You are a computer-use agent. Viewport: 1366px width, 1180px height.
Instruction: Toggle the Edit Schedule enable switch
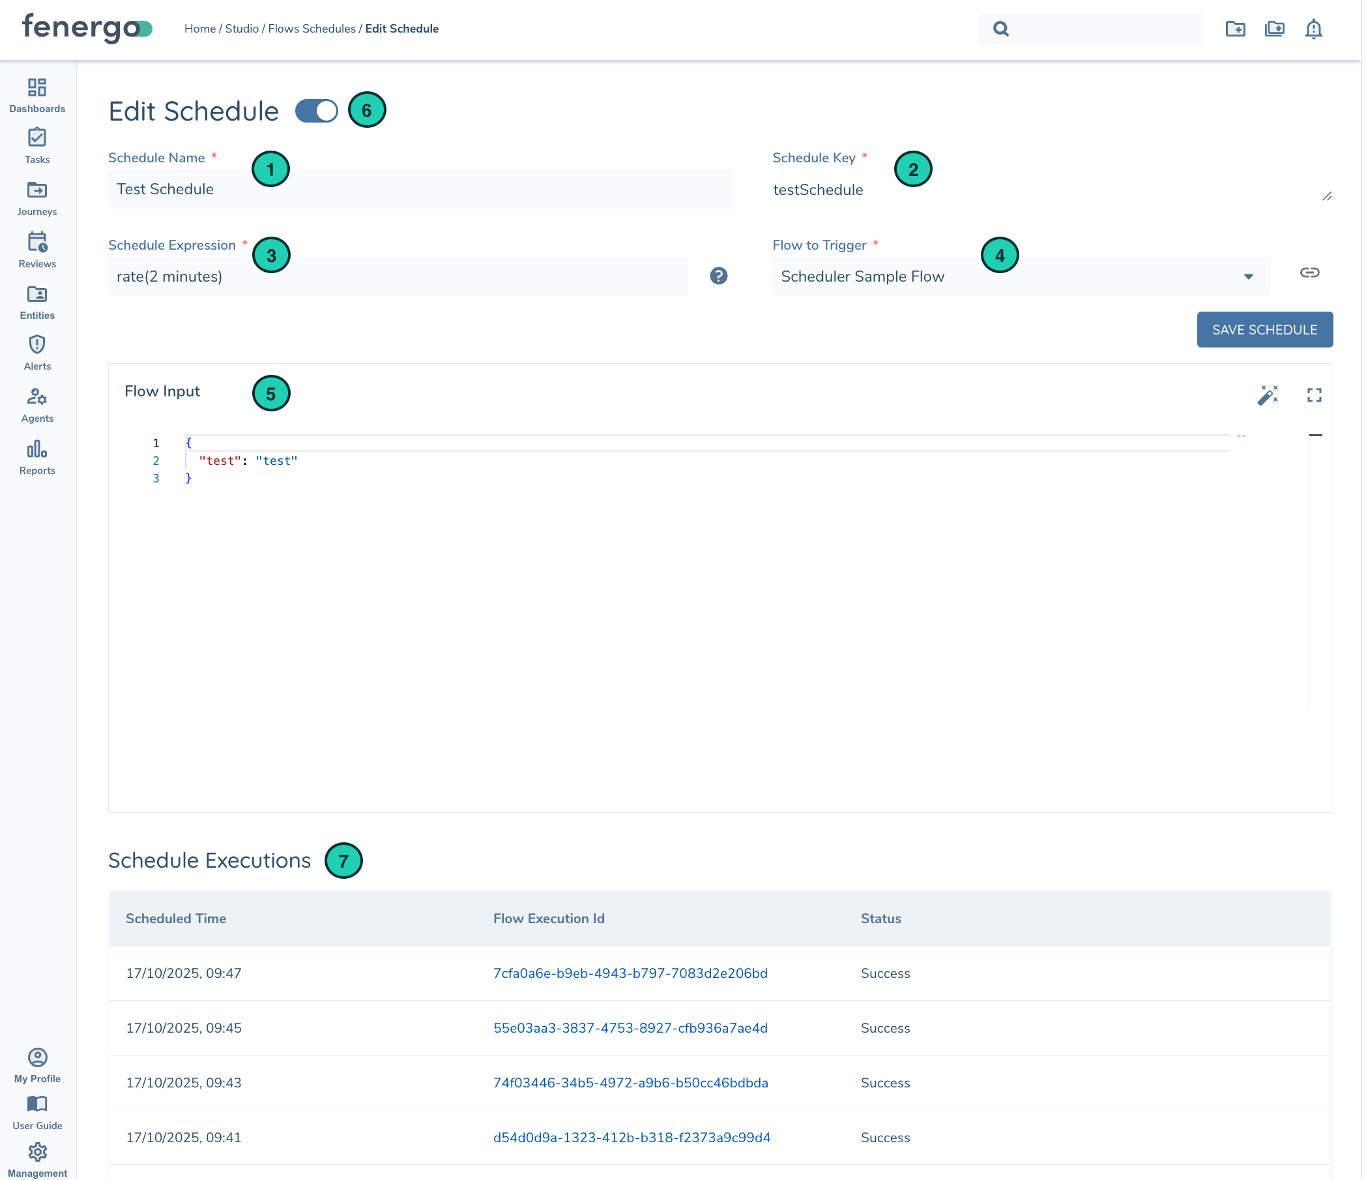point(316,111)
